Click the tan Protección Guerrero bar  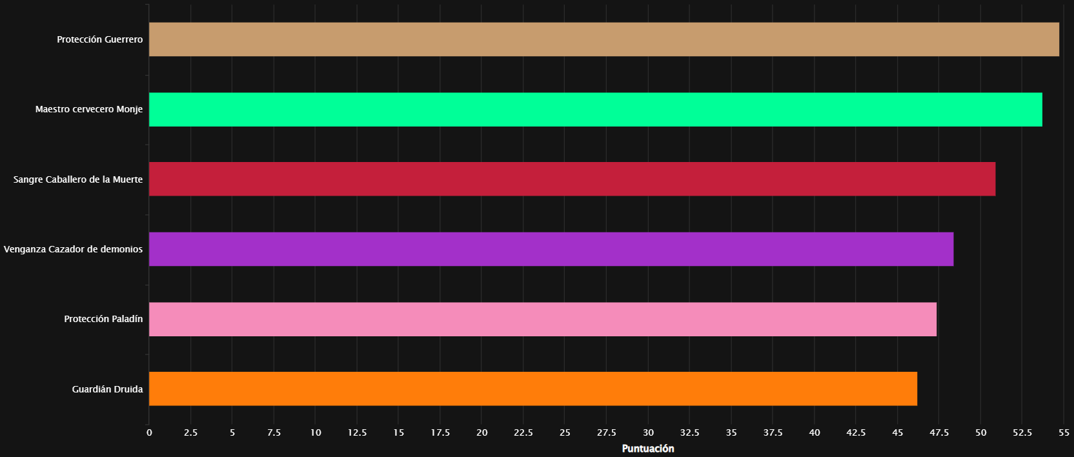coord(603,39)
